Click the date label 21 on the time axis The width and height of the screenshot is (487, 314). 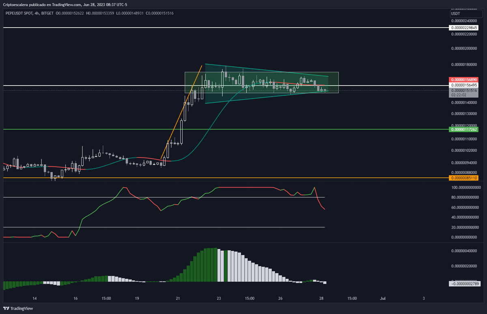coord(178,299)
